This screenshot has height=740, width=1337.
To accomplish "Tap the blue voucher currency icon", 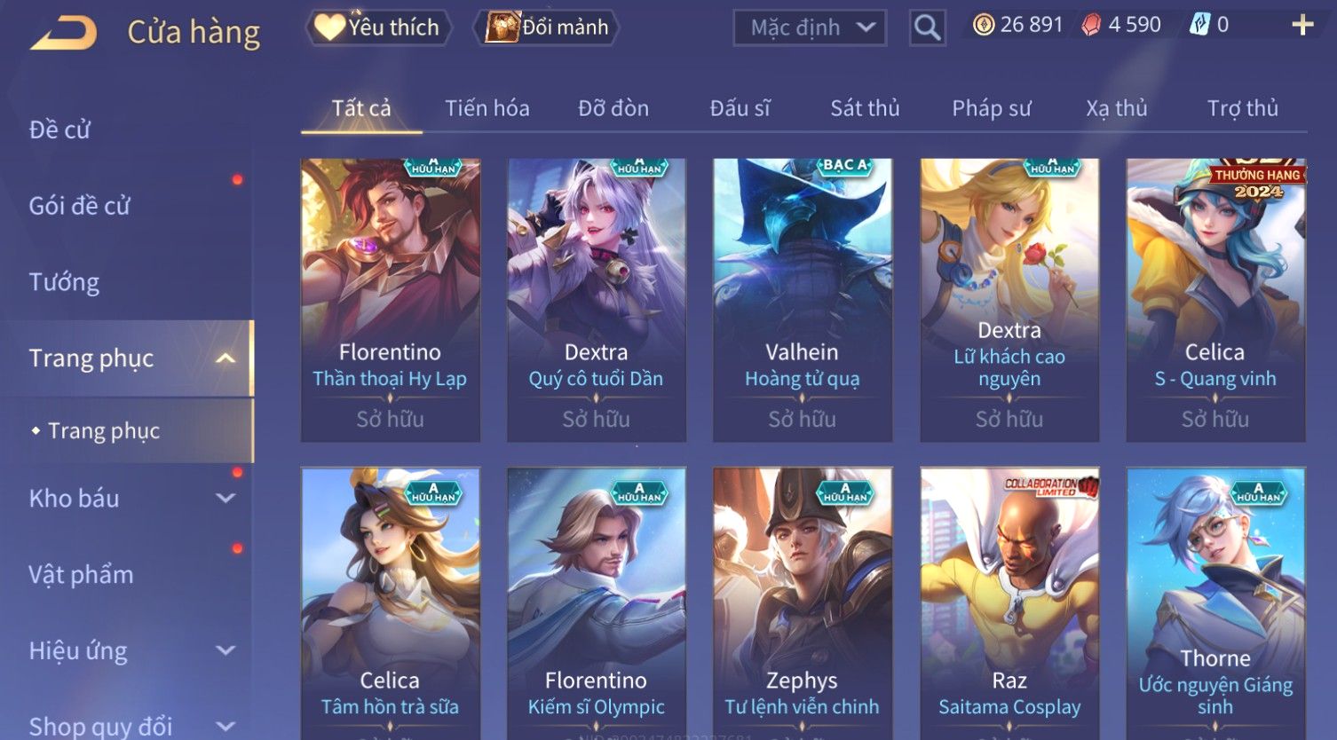I will [x=1199, y=25].
